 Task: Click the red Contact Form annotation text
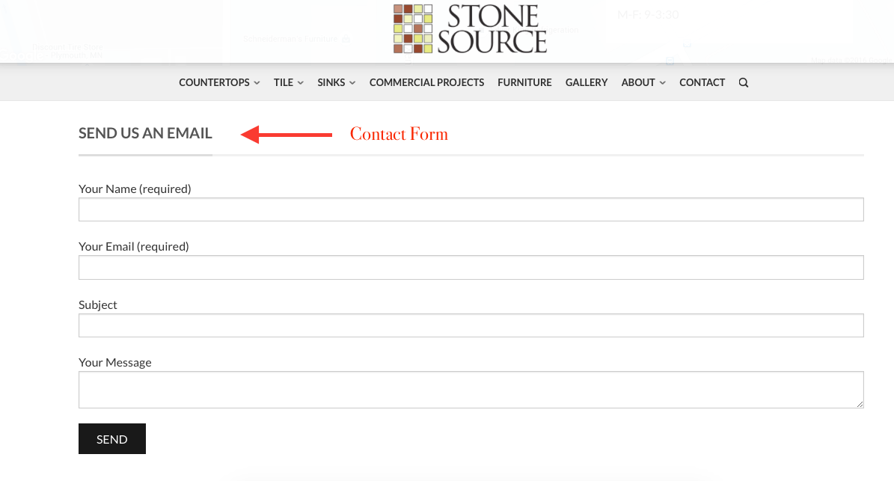[399, 135]
